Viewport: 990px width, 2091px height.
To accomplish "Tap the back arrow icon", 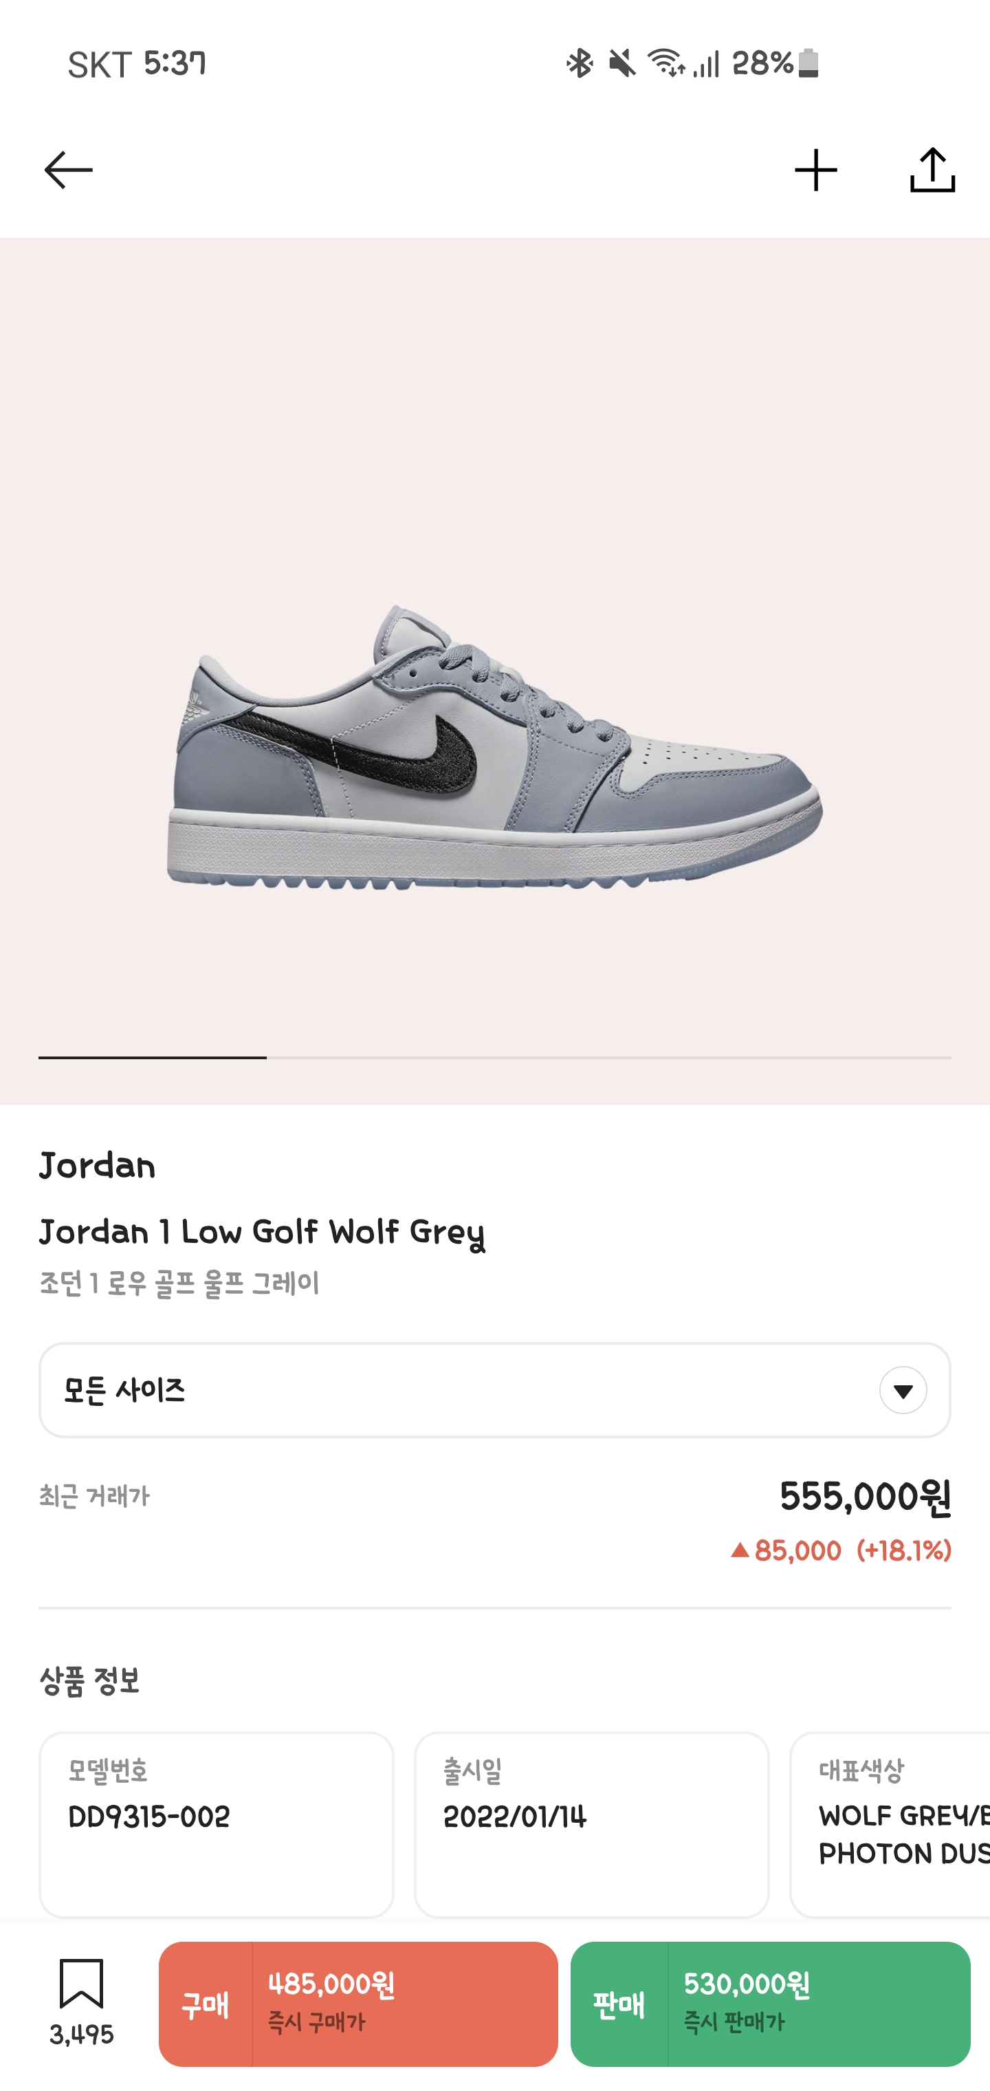I will coord(68,171).
